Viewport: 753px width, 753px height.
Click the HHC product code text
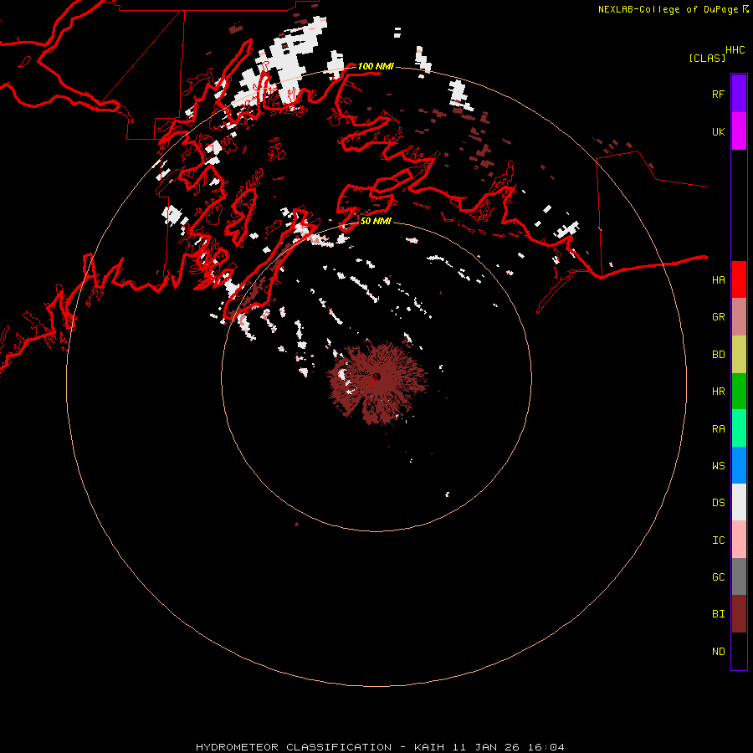point(735,50)
